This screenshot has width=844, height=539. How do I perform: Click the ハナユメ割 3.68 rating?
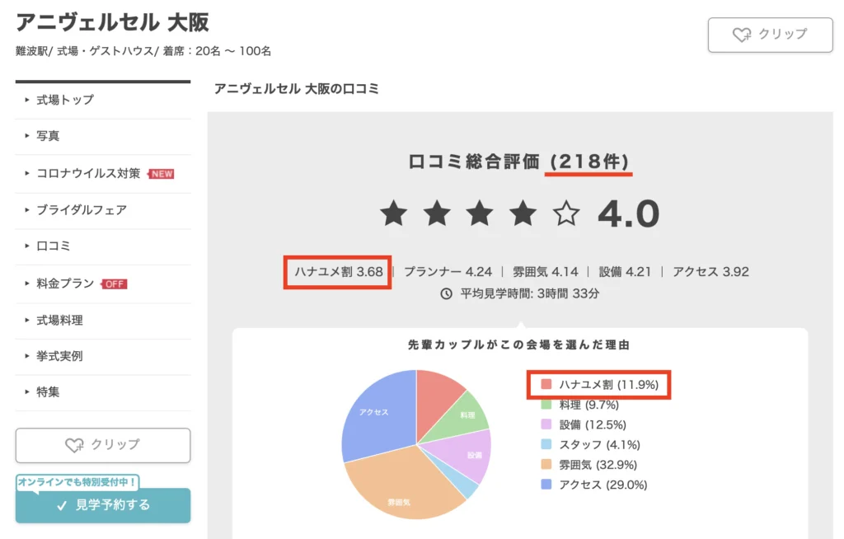tap(338, 272)
